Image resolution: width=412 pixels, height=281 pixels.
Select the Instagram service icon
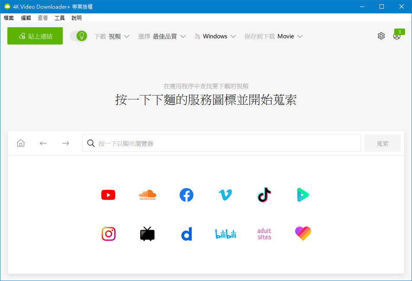(108, 233)
